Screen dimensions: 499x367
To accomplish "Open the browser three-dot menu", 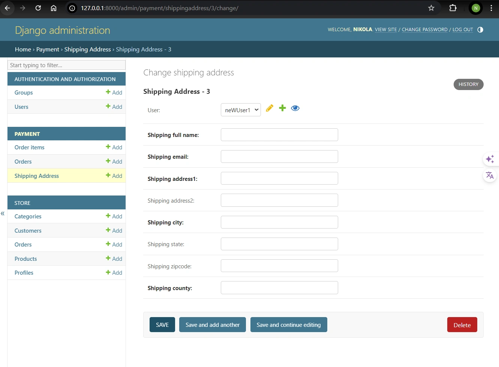I will click(491, 8).
